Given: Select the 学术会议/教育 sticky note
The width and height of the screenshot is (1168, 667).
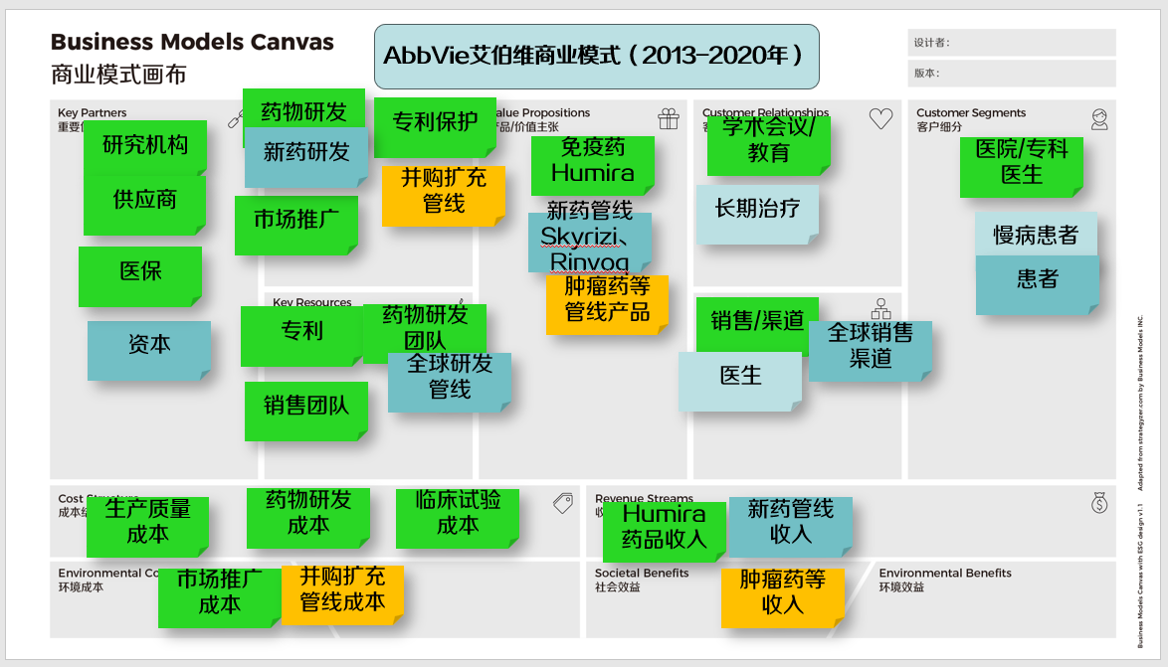Looking at the screenshot, I should pos(769,146).
